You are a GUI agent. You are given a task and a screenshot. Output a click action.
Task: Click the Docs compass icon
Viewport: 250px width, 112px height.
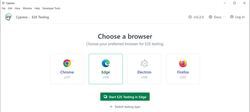(x=211, y=17)
